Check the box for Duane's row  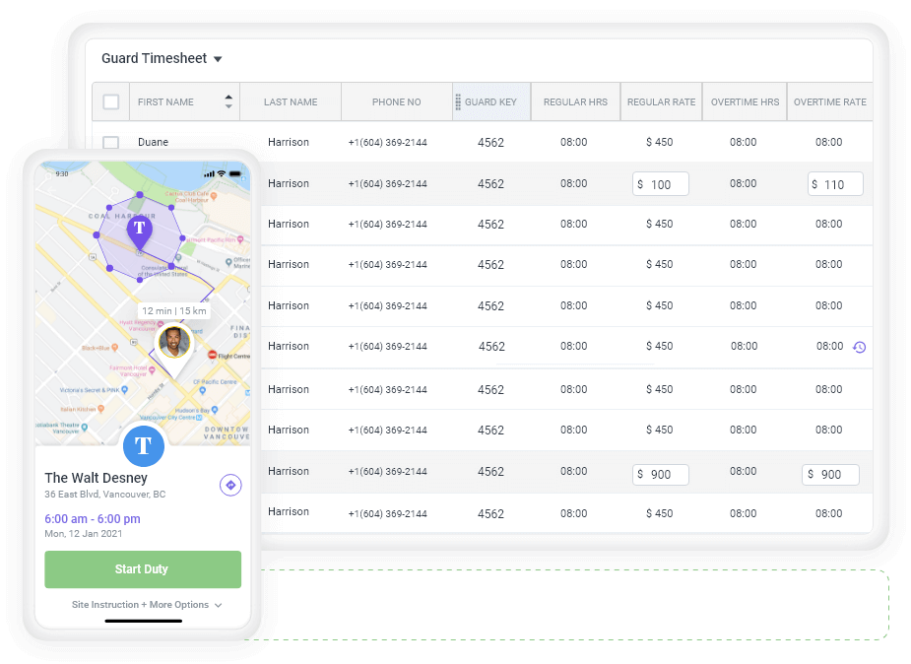coord(111,142)
